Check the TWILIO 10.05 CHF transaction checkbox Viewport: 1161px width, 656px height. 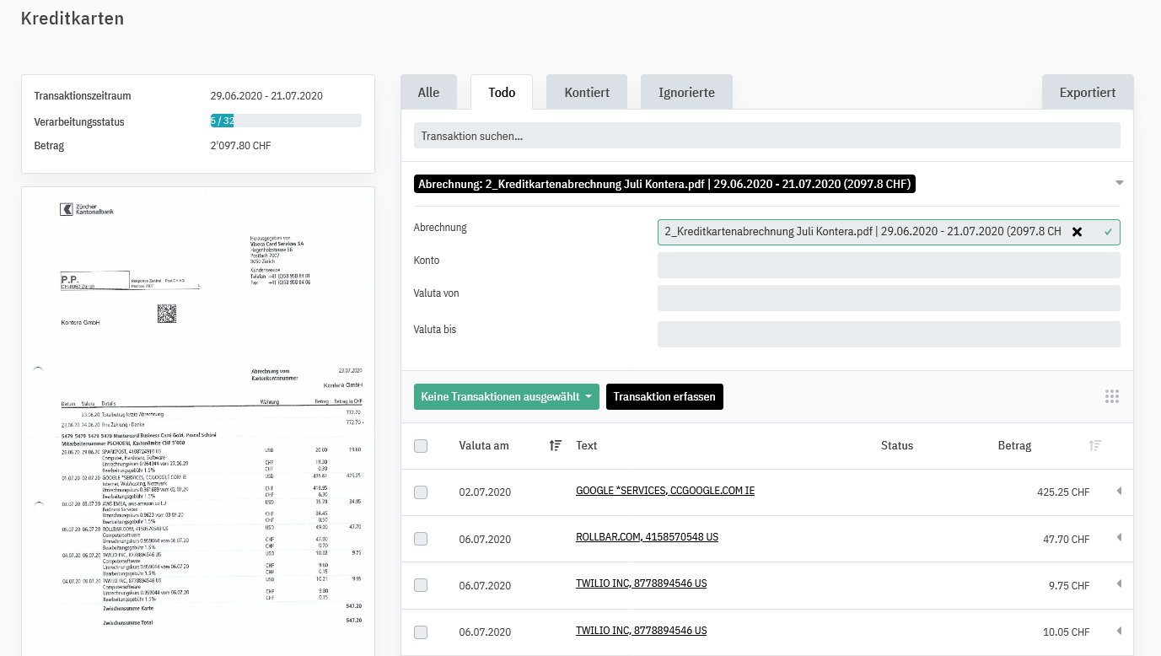pos(421,632)
